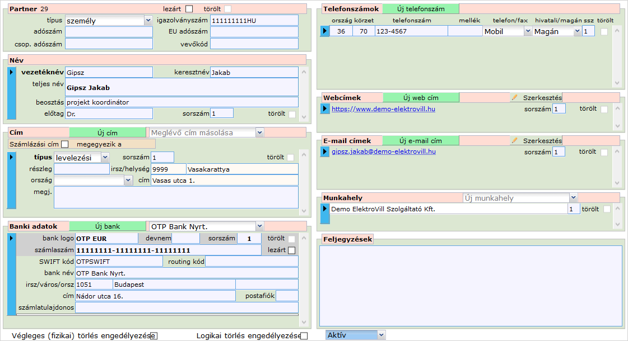Click into the Feljegyzések notes text area

[x=470, y=286]
